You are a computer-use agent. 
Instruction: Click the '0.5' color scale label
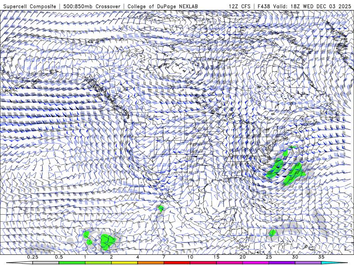(x=59, y=257)
